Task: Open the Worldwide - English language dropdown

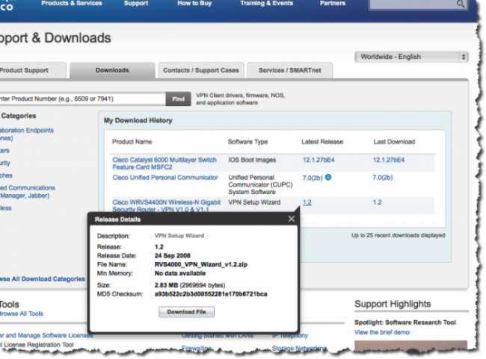Action: click(411, 57)
